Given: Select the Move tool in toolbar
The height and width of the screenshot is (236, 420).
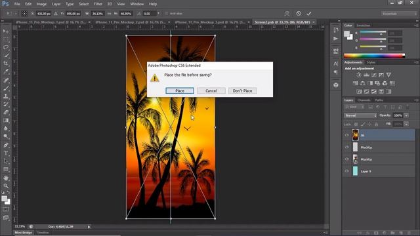Looking at the screenshot, I should pos(6,31).
